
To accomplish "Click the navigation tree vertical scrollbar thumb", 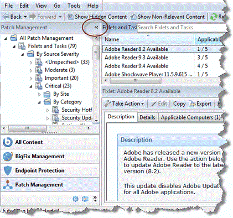I will point(96,53).
